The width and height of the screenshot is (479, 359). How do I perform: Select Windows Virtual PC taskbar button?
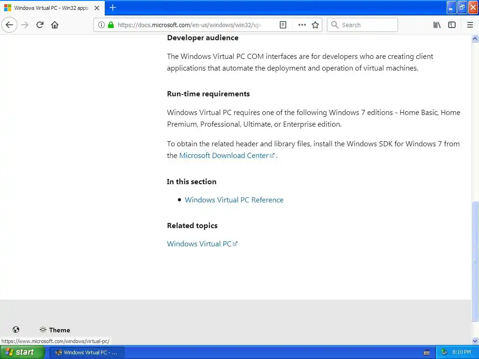click(87, 352)
